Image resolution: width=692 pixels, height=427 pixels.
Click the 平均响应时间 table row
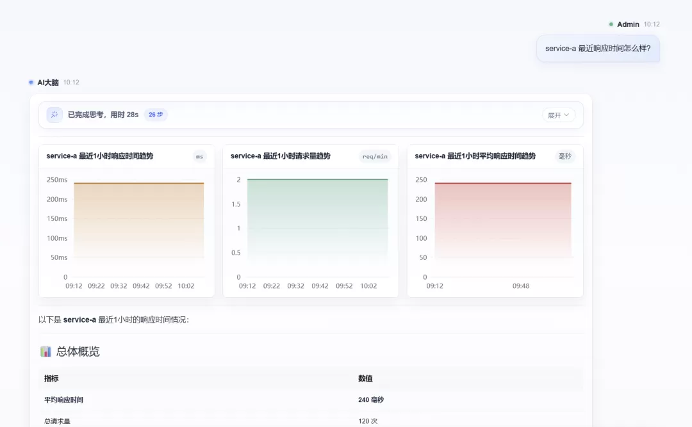point(311,400)
